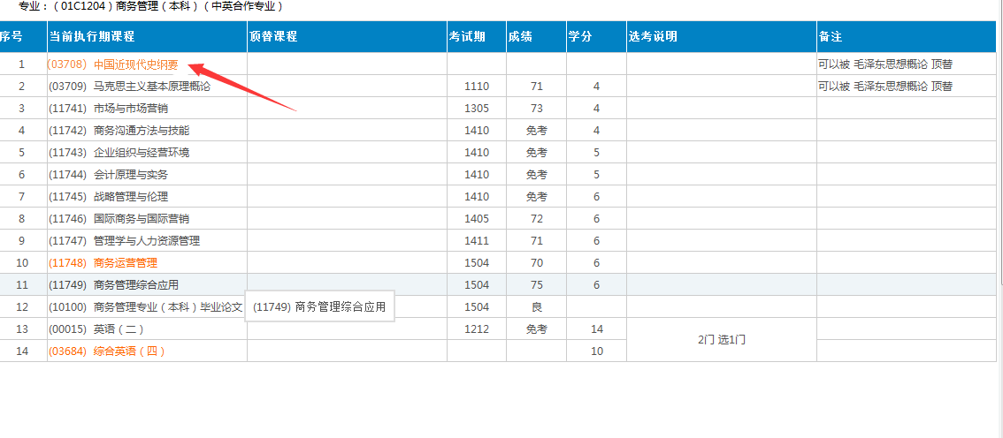Click the 备注 column header
1003x438 pixels.
click(x=831, y=37)
